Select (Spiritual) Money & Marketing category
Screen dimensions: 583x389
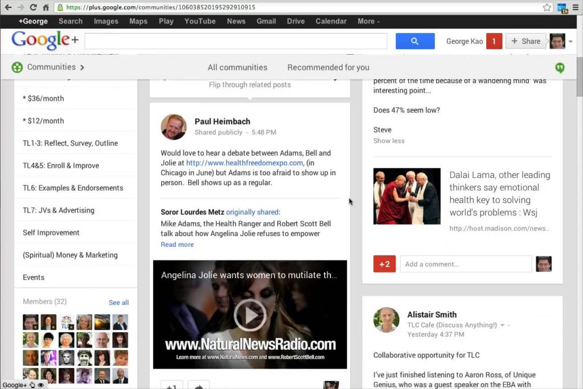coord(76,255)
